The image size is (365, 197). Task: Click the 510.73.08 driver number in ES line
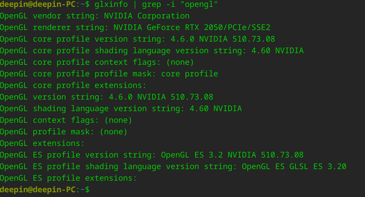pyautogui.click(x=282, y=155)
